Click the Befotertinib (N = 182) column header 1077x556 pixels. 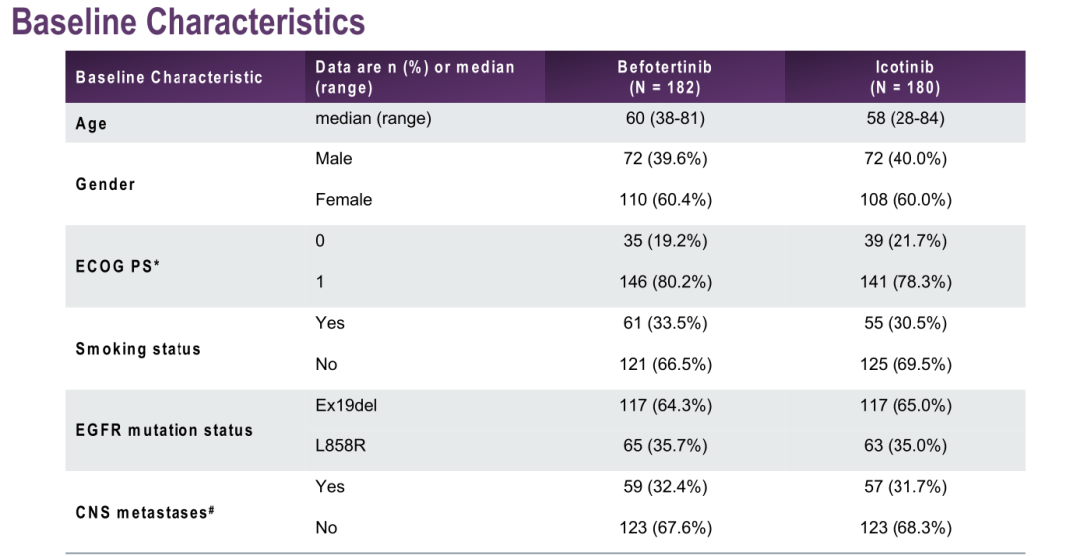pos(665,77)
